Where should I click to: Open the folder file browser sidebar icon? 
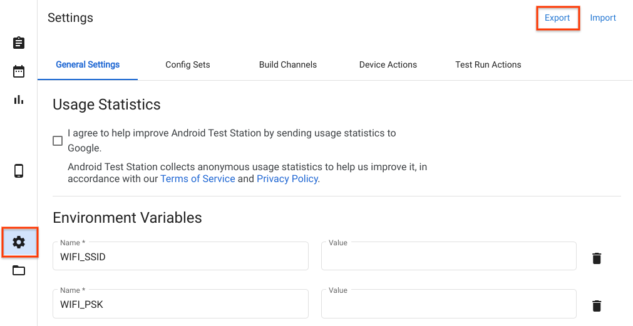tap(19, 270)
